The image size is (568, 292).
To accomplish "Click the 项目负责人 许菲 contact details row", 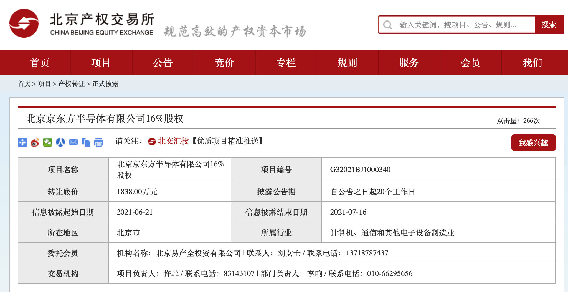I will pyautogui.click(x=332, y=273).
